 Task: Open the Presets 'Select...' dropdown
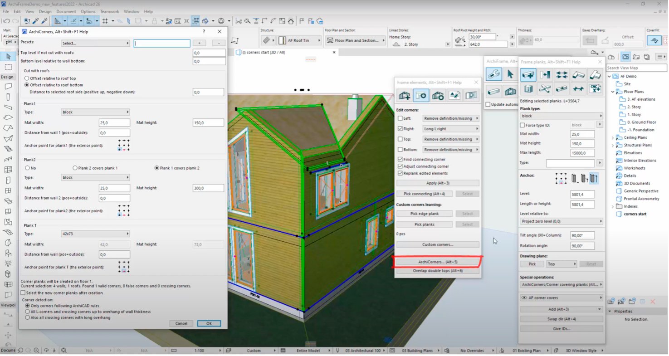[x=95, y=43]
